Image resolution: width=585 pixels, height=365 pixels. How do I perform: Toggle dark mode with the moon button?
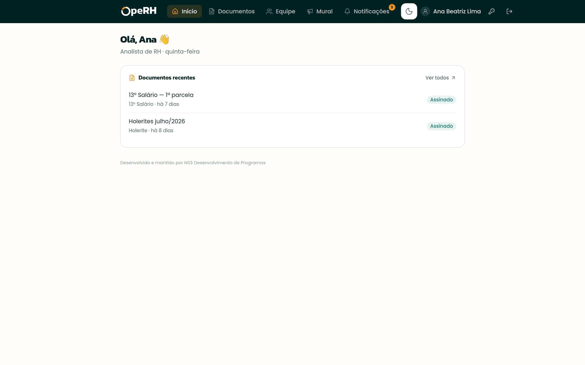coord(409,11)
